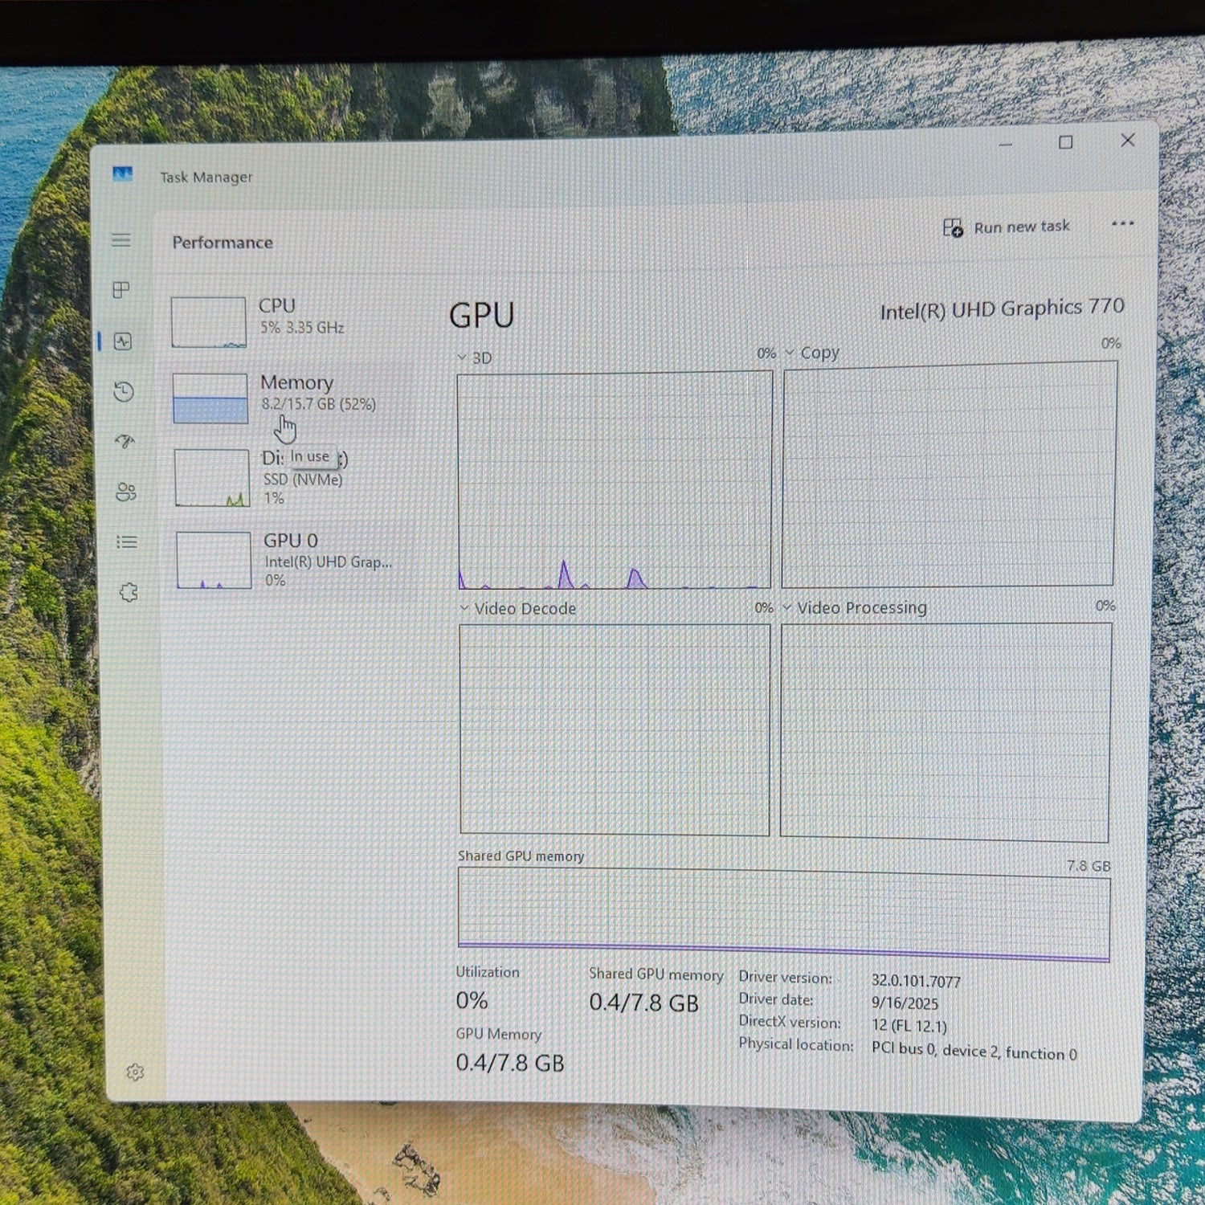This screenshot has height=1205, width=1205.
Task: Click the Performance page heading
Action: point(223,243)
